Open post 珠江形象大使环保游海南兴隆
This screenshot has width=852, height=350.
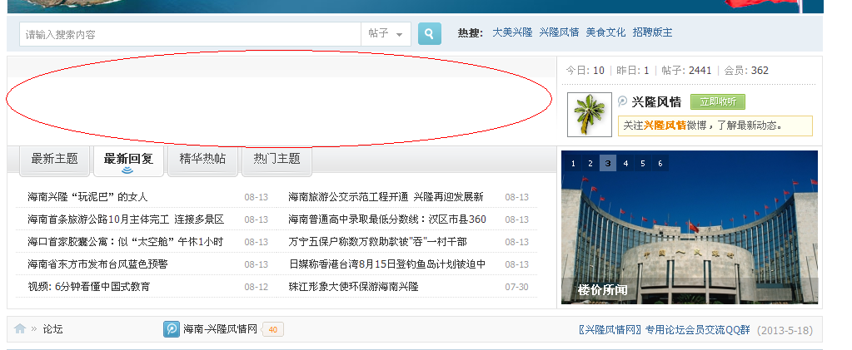click(x=353, y=287)
